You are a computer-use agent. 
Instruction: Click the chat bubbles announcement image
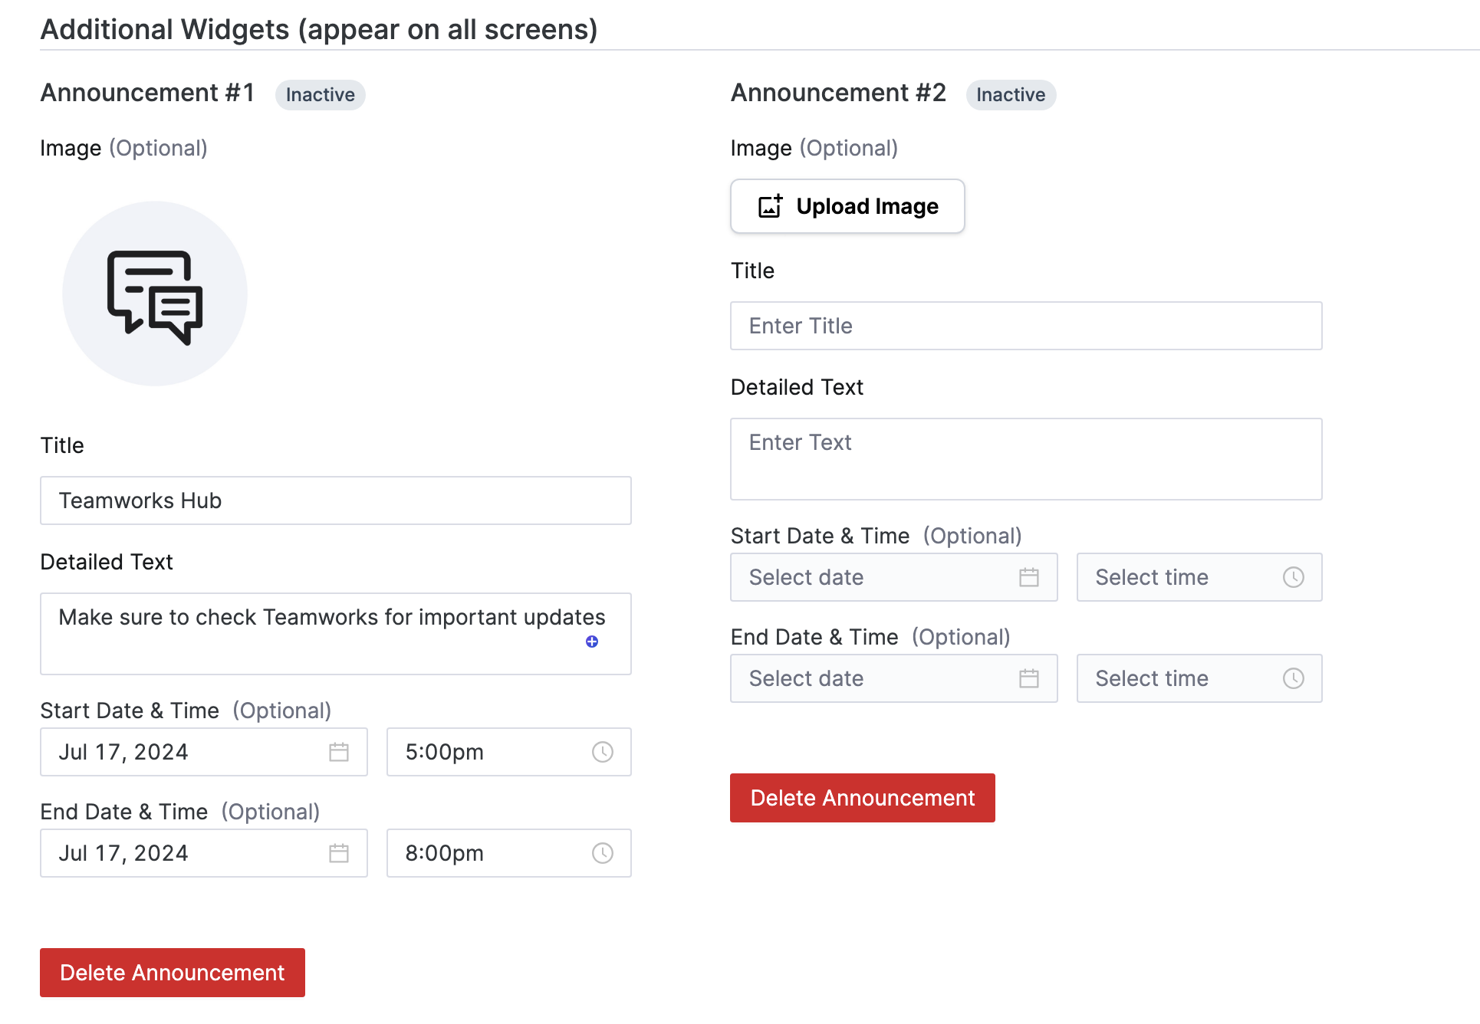click(x=155, y=294)
